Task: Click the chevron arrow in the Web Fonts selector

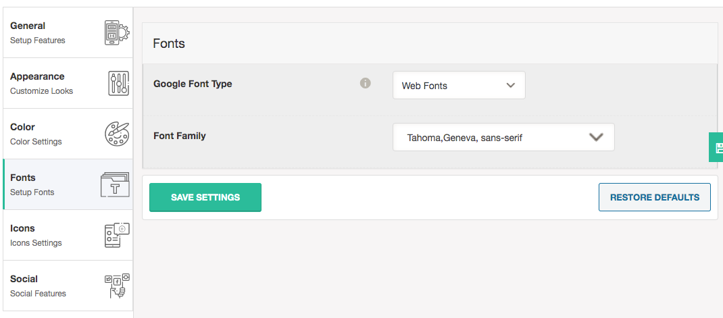Action: (511, 86)
